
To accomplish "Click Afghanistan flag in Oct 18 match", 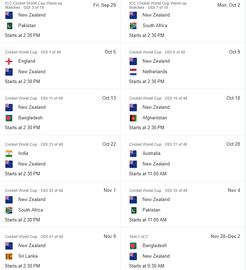I will click(133, 118).
